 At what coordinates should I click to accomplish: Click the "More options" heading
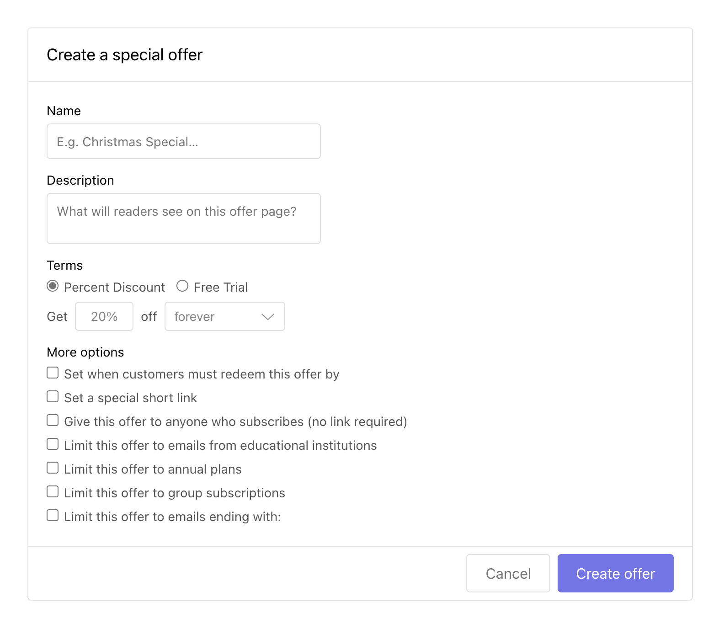click(85, 352)
